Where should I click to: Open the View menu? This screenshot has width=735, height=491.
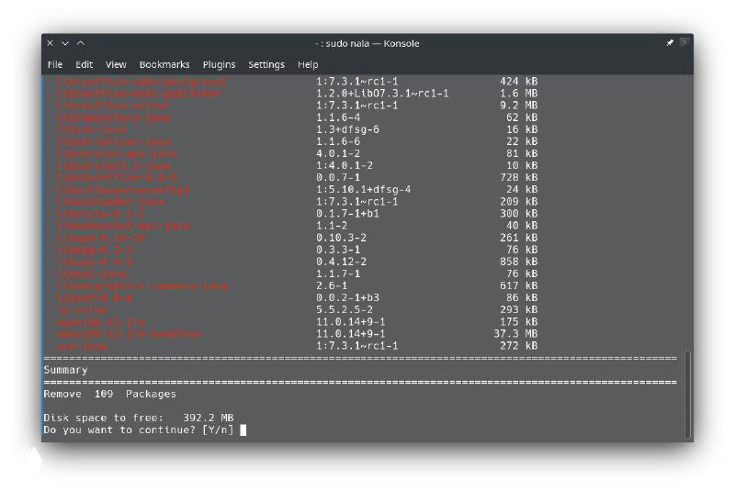pyautogui.click(x=116, y=64)
